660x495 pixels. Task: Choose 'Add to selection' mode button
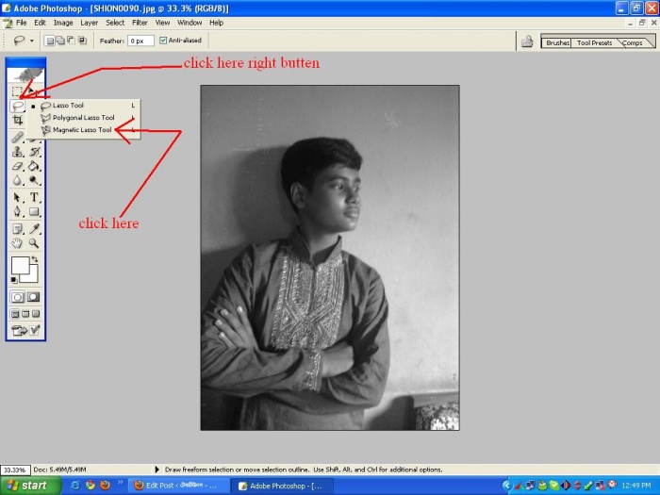(61, 41)
